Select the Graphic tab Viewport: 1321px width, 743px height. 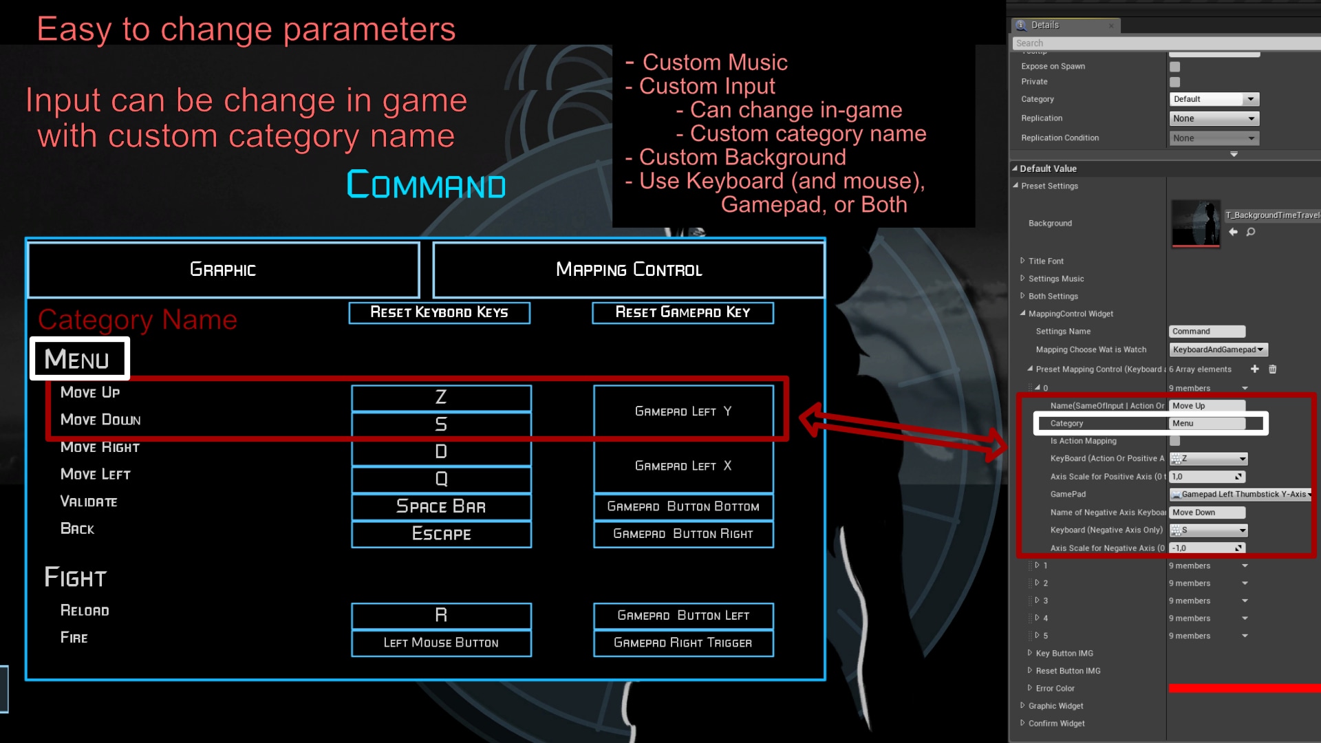point(222,270)
